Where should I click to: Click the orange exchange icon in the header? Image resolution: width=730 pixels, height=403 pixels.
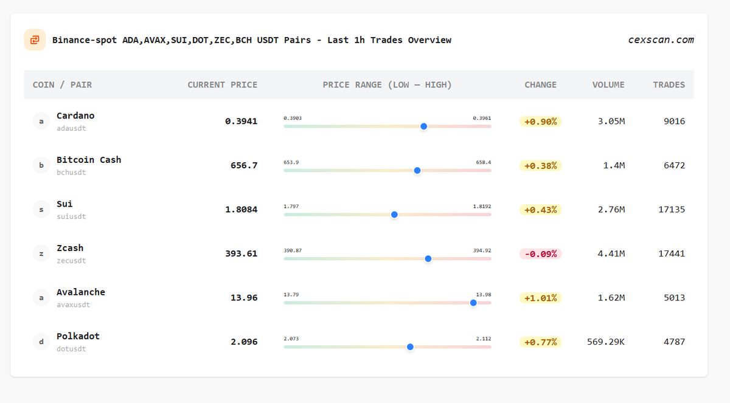click(35, 40)
